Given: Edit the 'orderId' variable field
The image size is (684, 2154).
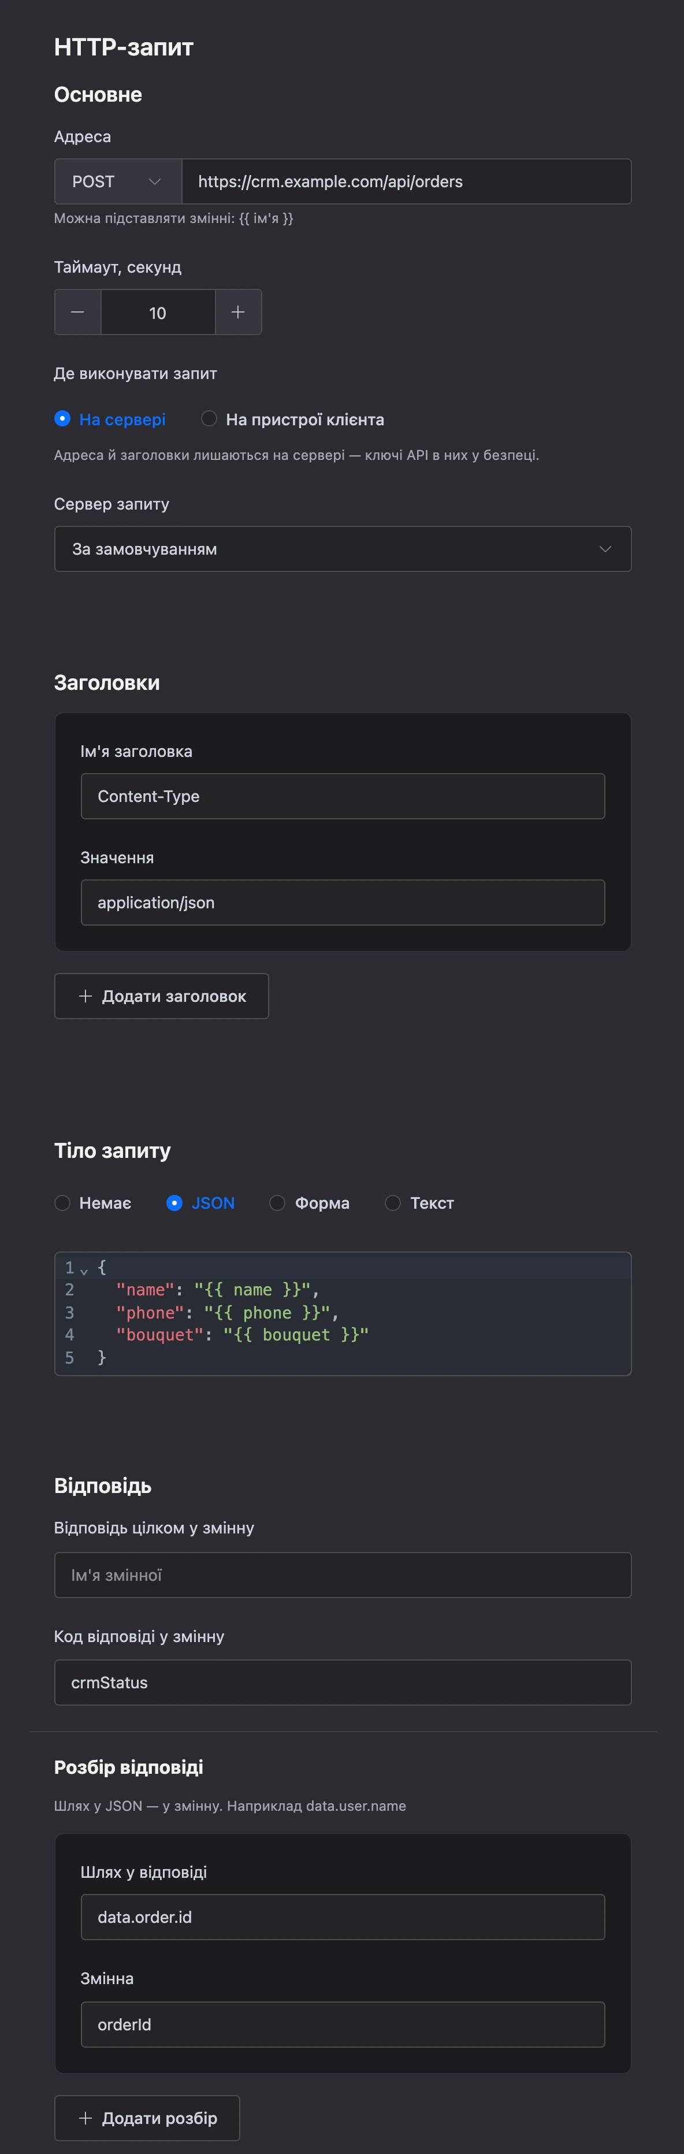Looking at the screenshot, I should 343,2025.
